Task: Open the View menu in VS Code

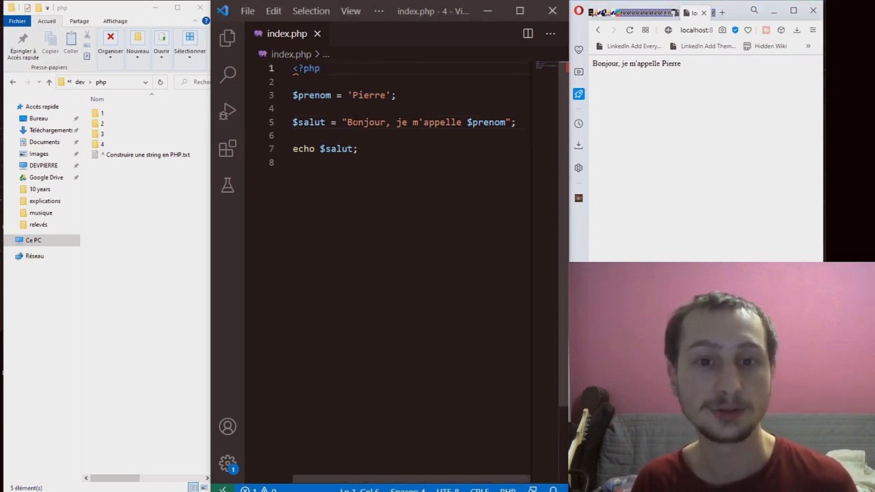Action: click(351, 11)
